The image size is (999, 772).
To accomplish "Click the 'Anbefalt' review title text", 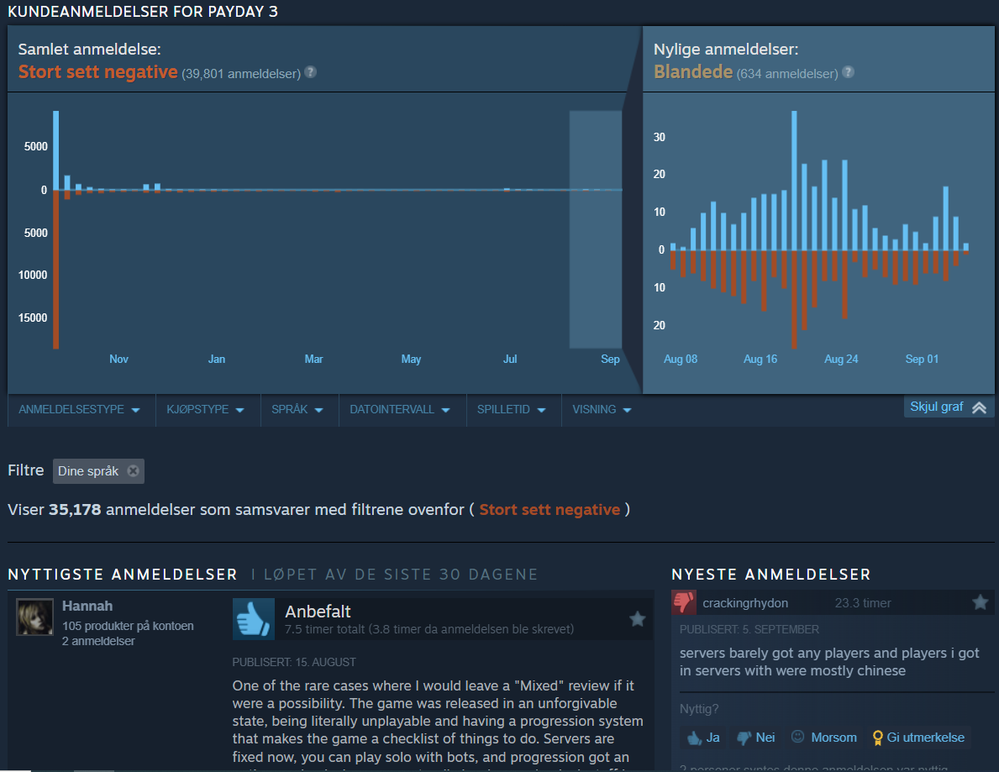I will (x=318, y=612).
